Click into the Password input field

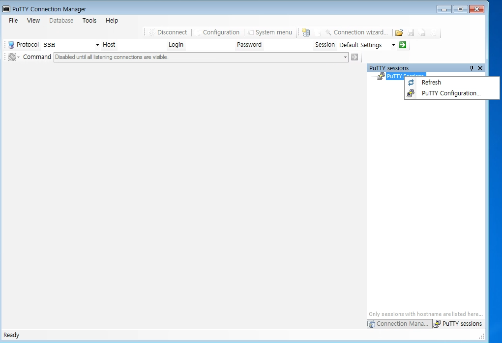coord(287,45)
